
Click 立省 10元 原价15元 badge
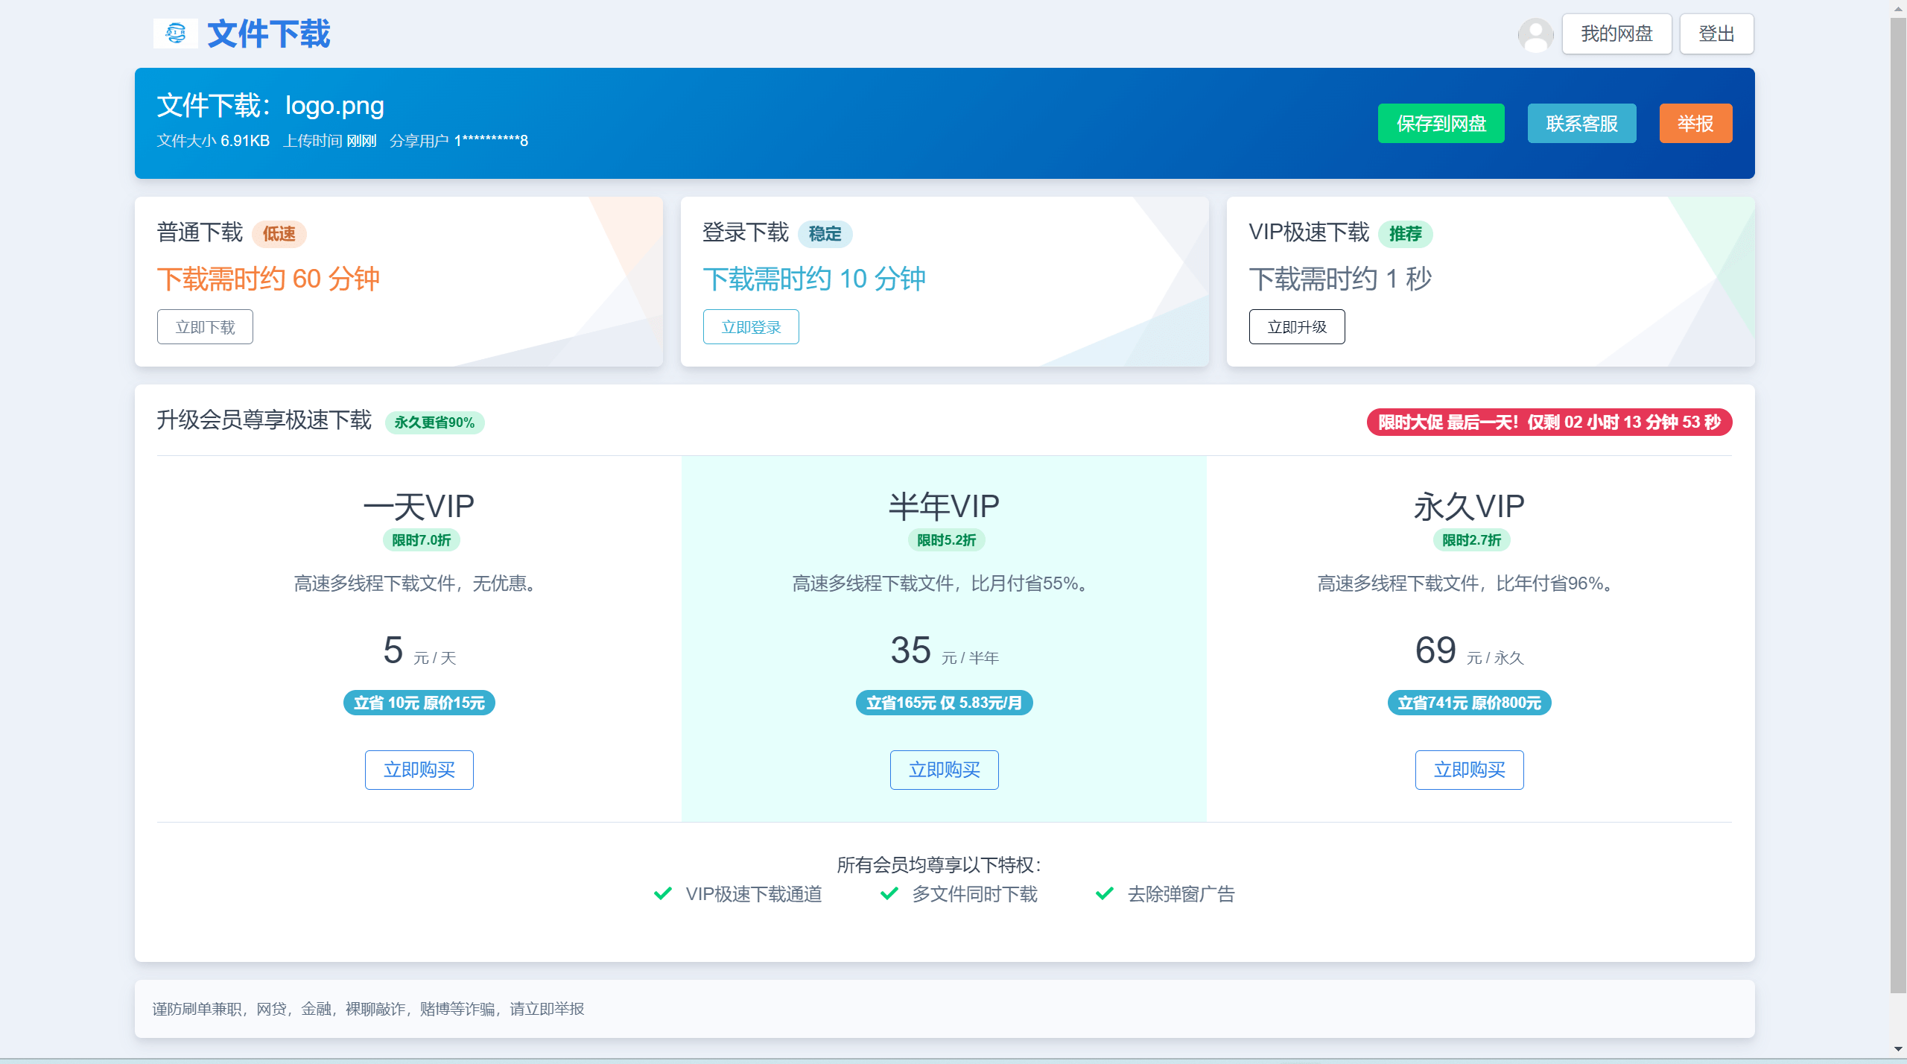coord(419,703)
